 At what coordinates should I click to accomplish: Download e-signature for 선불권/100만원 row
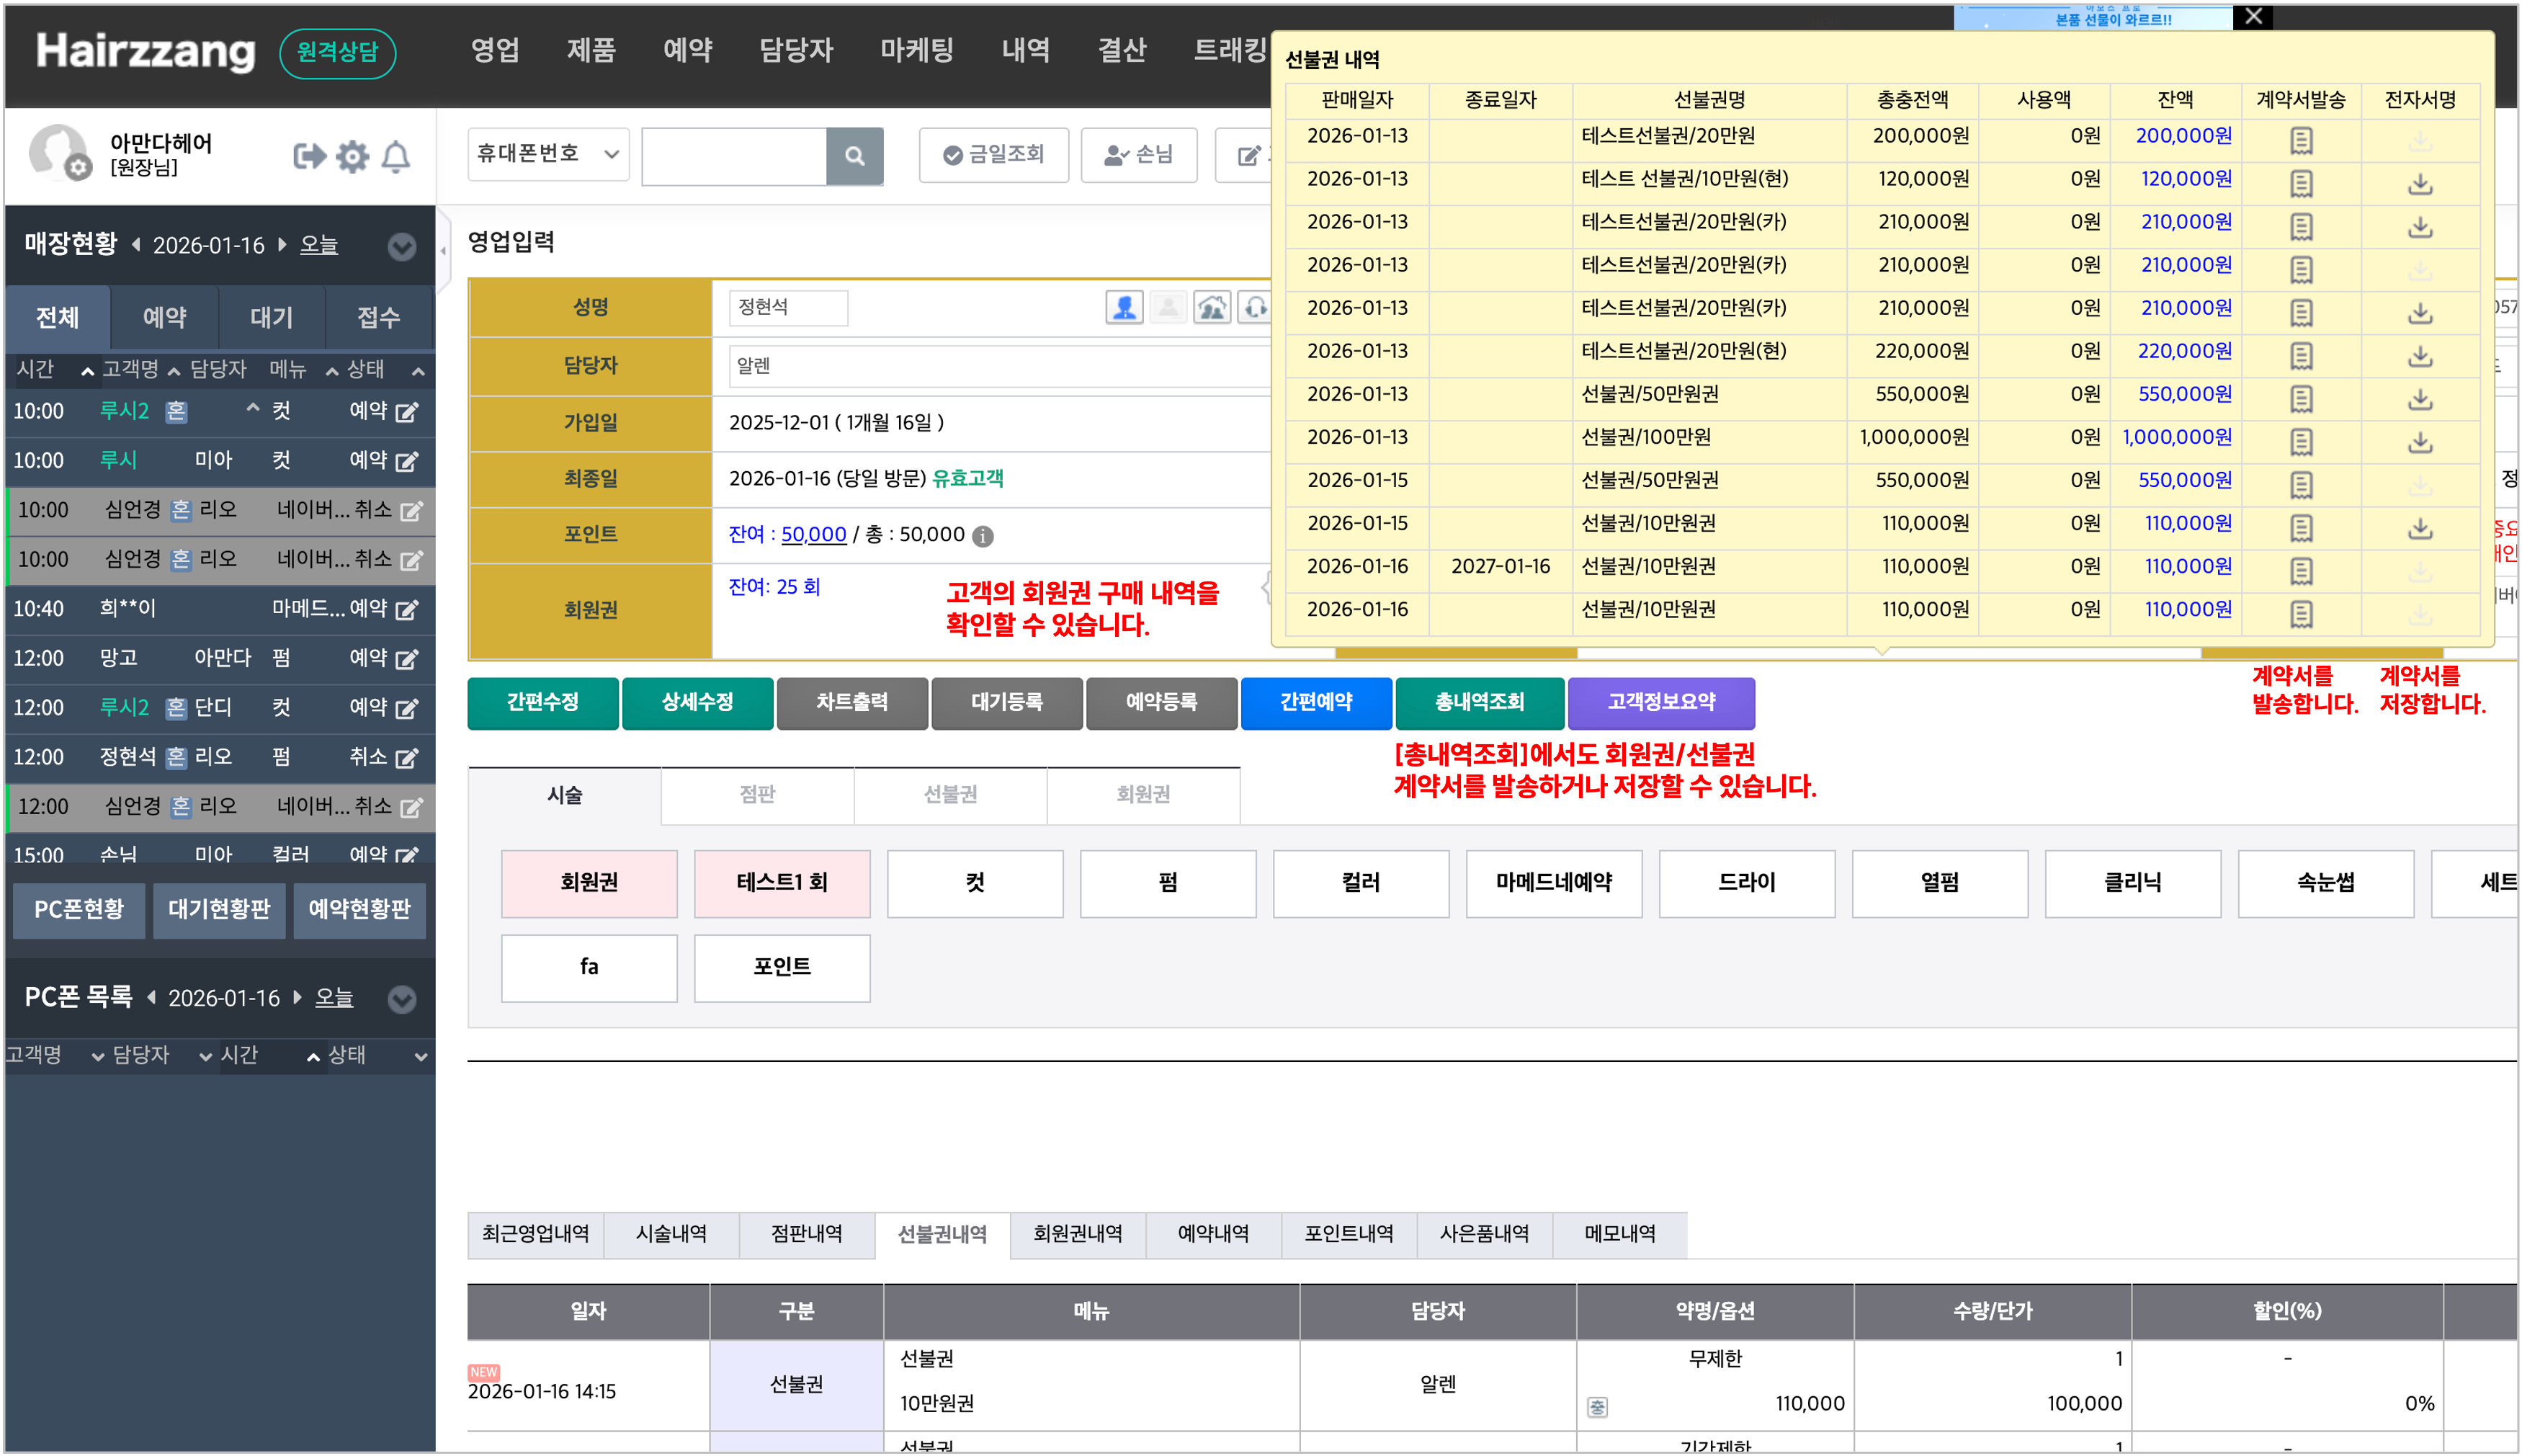[x=2419, y=441]
